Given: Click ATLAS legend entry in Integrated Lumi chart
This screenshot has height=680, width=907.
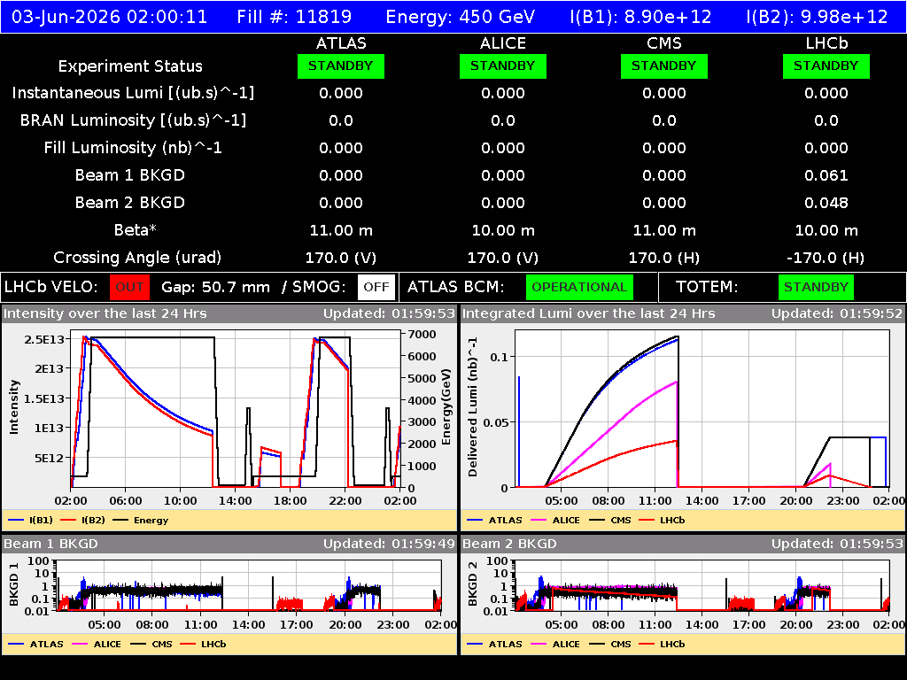Looking at the screenshot, I should pos(494,521).
